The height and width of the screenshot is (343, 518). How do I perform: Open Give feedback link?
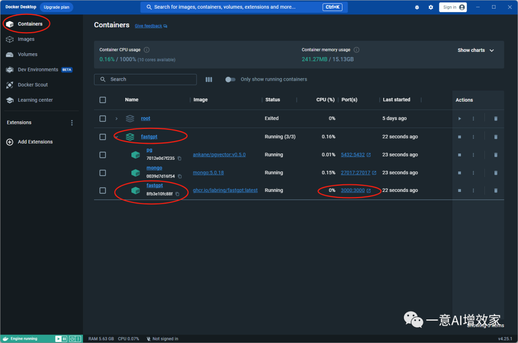point(151,26)
